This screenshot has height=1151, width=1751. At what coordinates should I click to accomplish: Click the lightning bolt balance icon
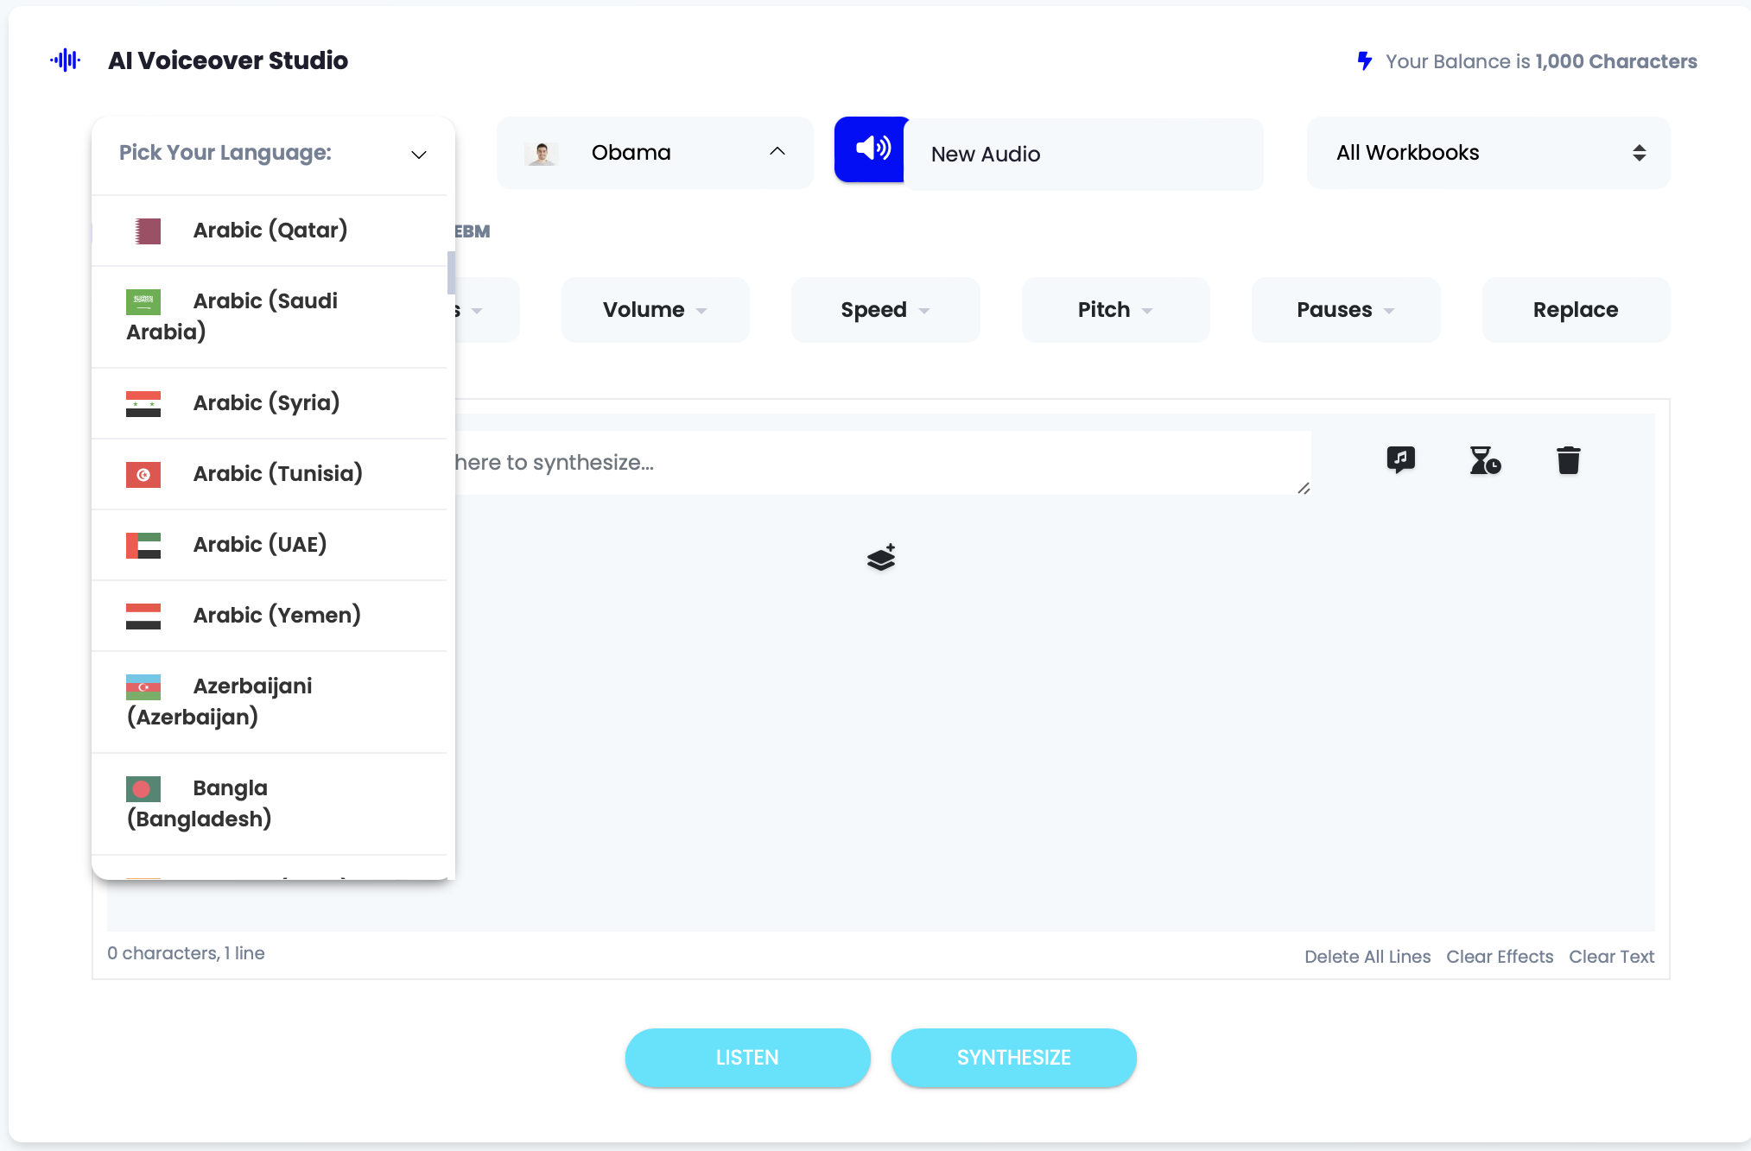[x=1365, y=61]
